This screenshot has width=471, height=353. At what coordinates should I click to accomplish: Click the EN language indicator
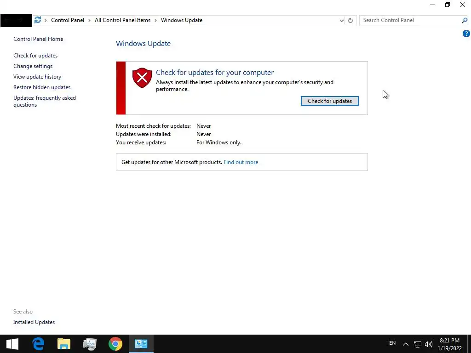click(x=392, y=343)
